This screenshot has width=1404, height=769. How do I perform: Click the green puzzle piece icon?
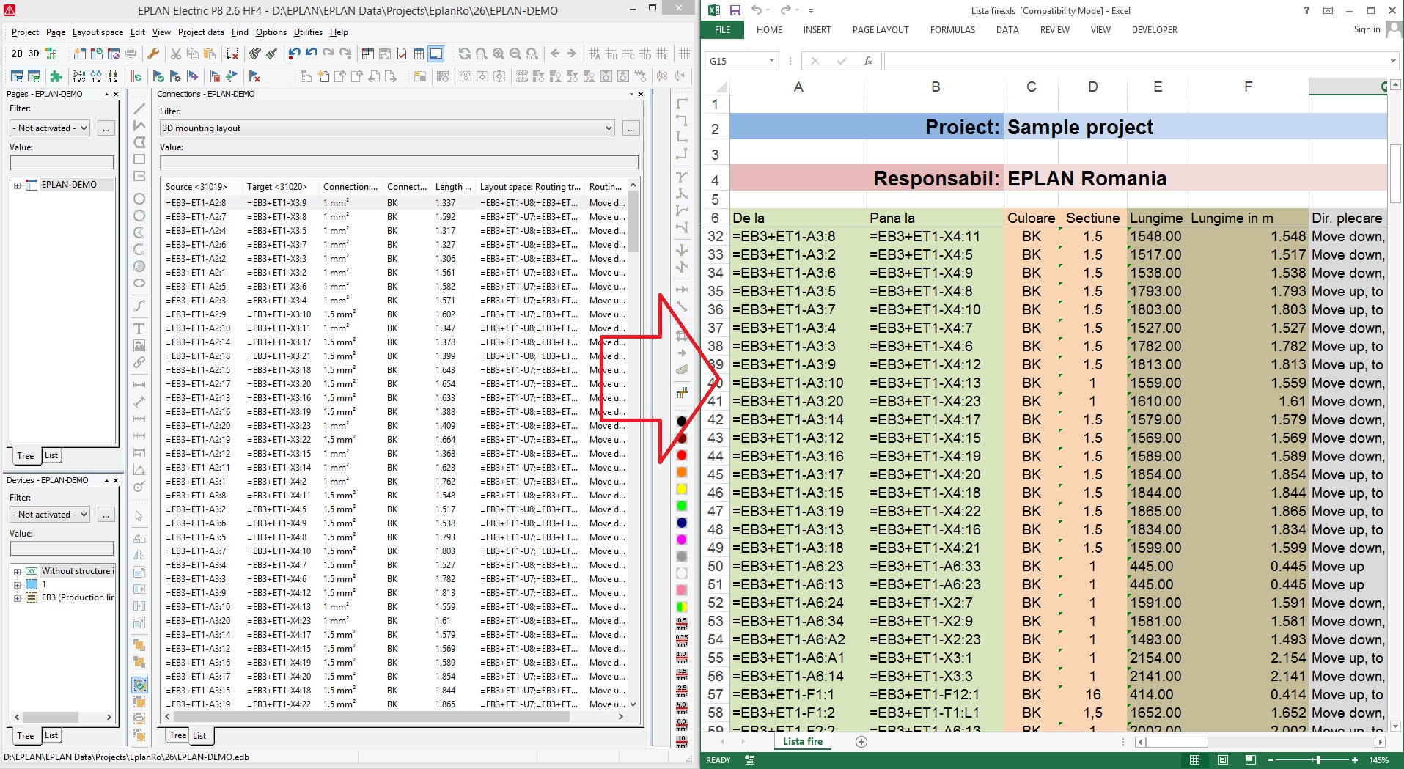click(56, 76)
